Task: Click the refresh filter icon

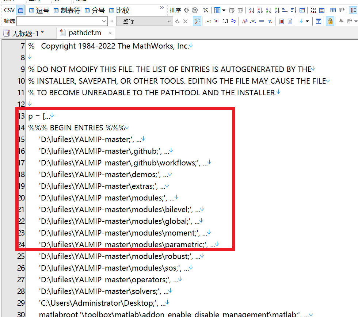Action: 177,22
